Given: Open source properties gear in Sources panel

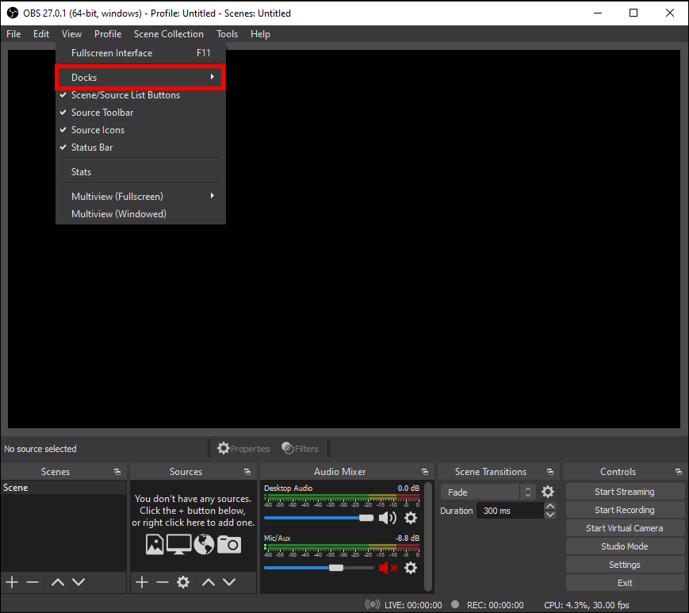Looking at the screenshot, I should coord(183,582).
